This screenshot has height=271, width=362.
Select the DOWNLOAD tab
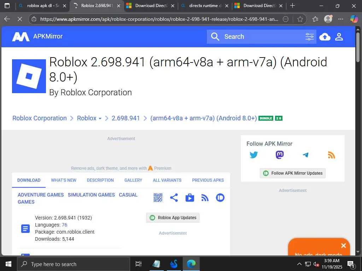point(29,180)
